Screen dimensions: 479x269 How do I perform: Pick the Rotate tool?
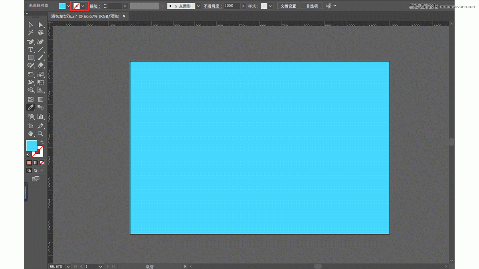(30, 75)
